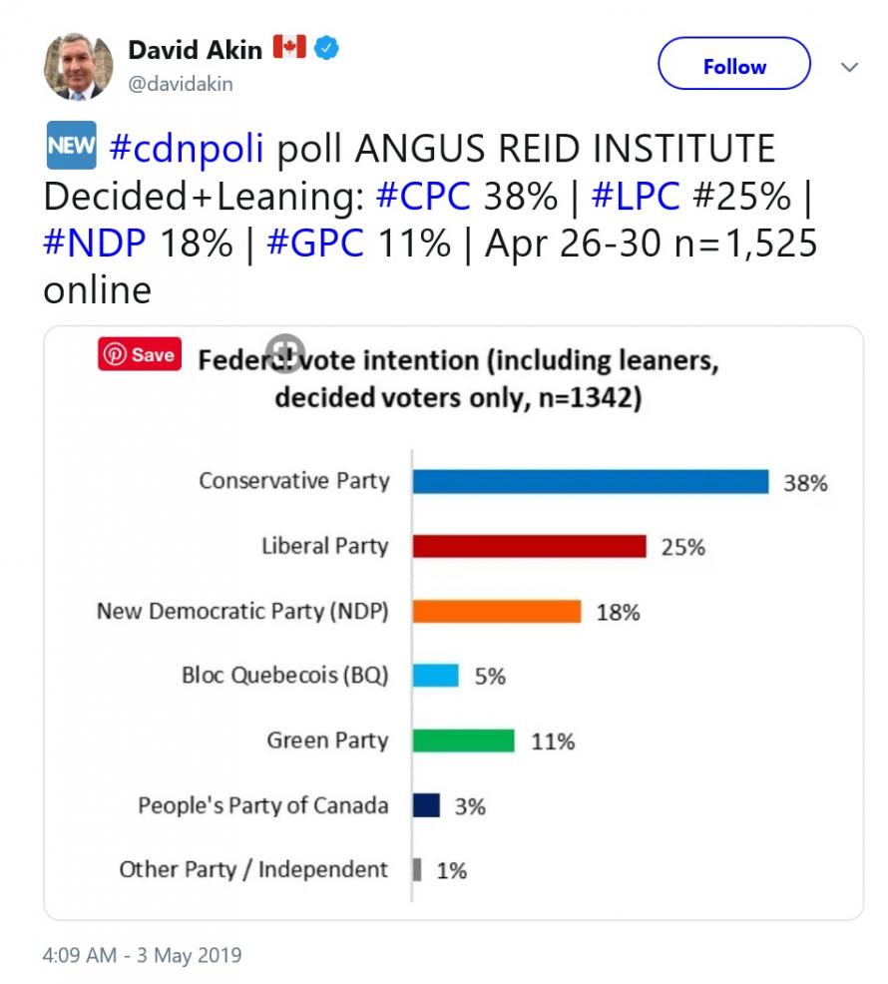Open David Akin's profile avatar photo
The width and height of the screenshot is (888, 984).
tap(73, 66)
